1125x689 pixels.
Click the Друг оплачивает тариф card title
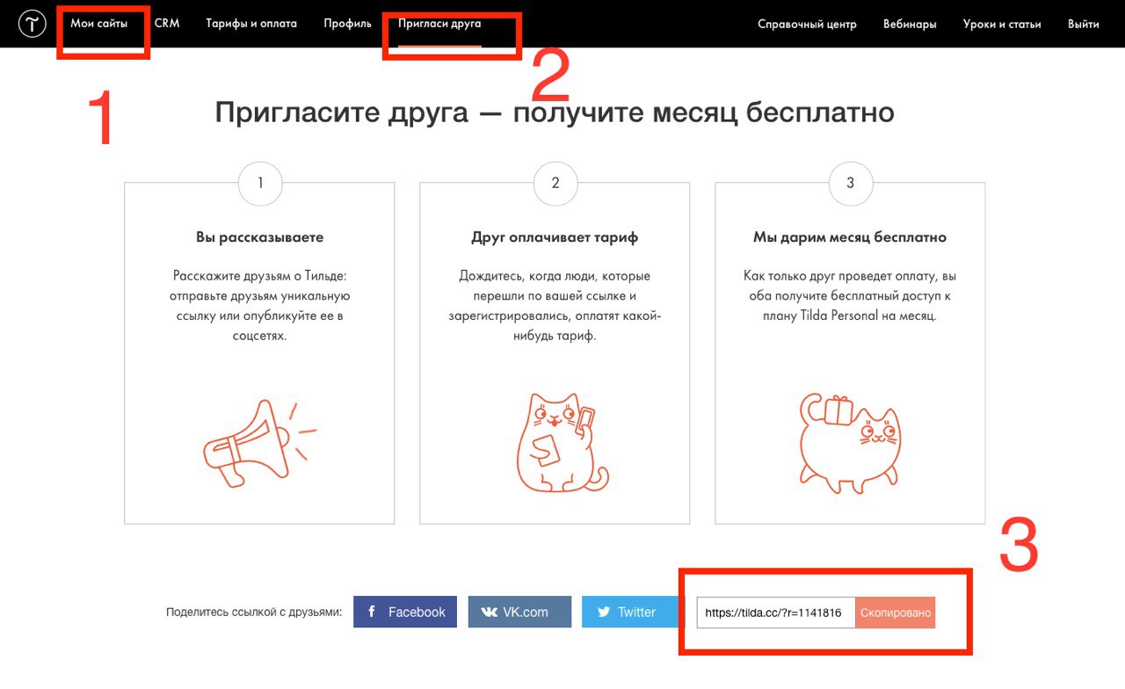[555, 237]
